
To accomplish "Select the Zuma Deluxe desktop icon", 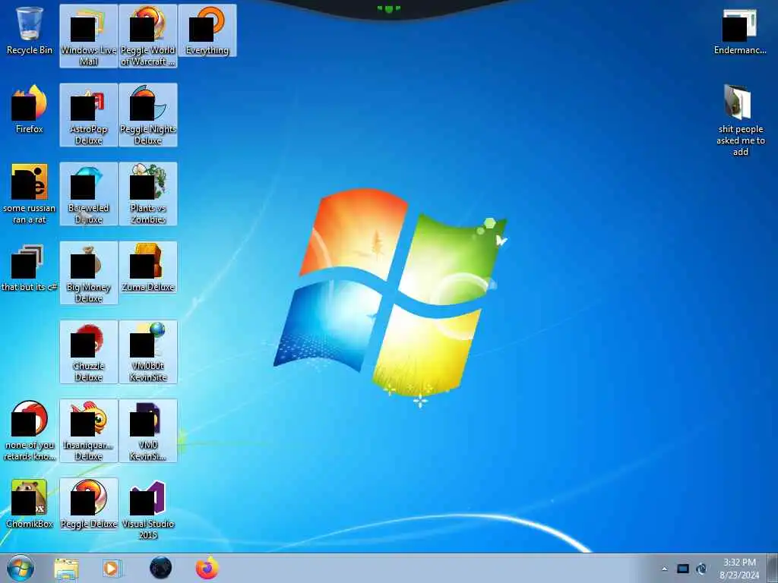I will click(148, 267).
